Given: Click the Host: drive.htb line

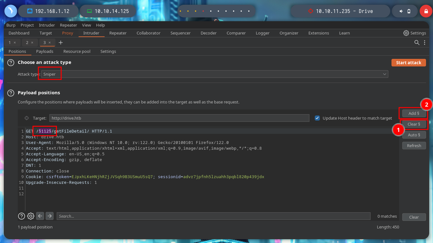Looking at the screenshot, I should (x=45, y=137).
